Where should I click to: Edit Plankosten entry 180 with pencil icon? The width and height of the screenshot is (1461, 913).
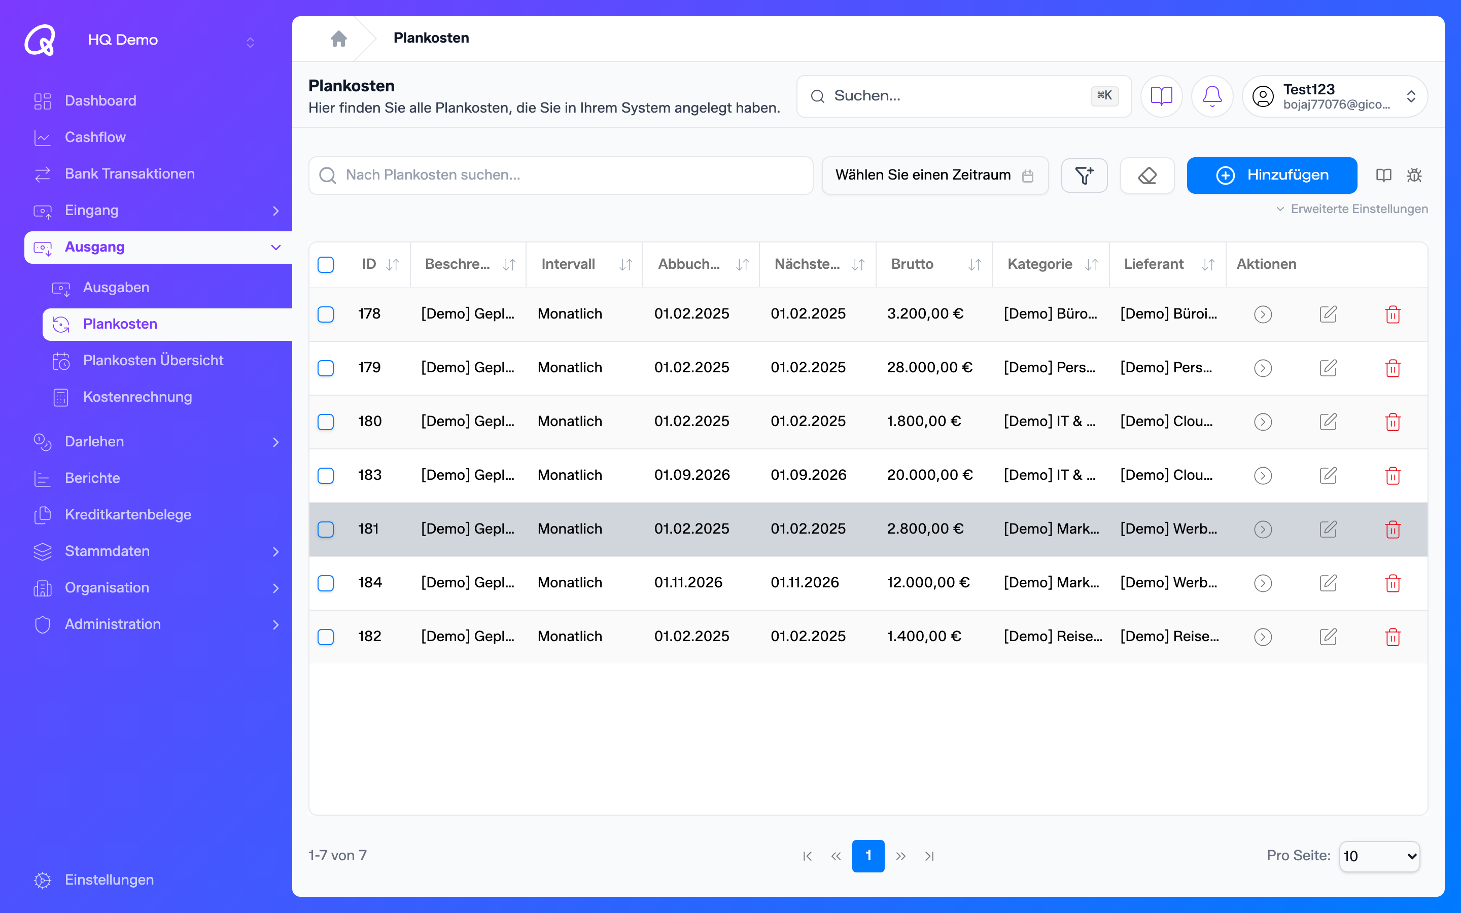[x=1328, y=422]
